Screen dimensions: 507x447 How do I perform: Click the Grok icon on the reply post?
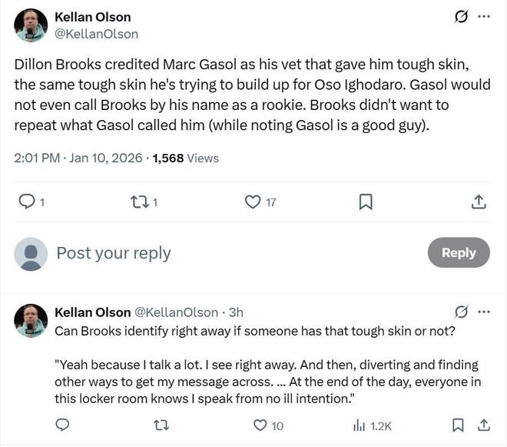pyautogui.click(x=461, y=312)
